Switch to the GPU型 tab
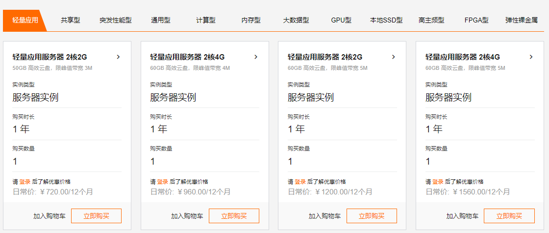 click(341, 20)
